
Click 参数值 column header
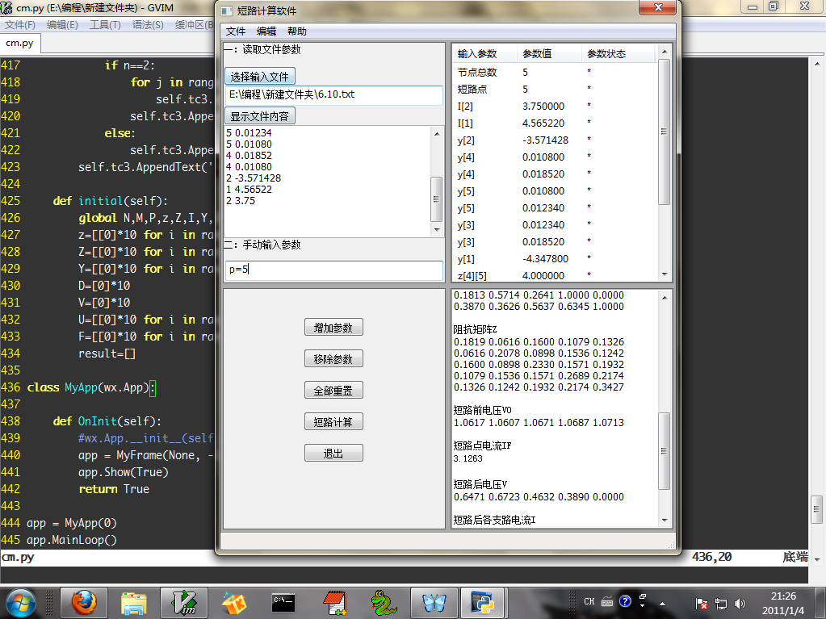[x=549, y=54]
